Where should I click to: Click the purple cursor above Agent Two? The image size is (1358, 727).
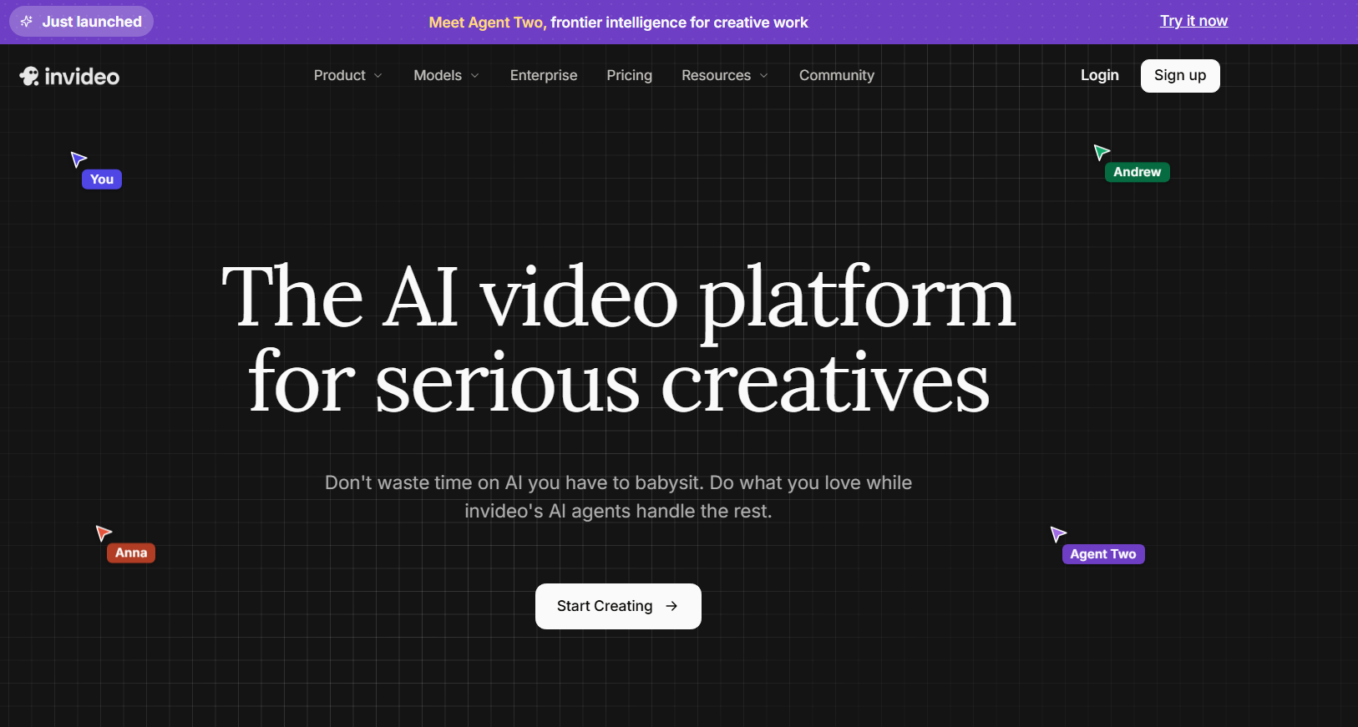click(x=1058, y=533)
